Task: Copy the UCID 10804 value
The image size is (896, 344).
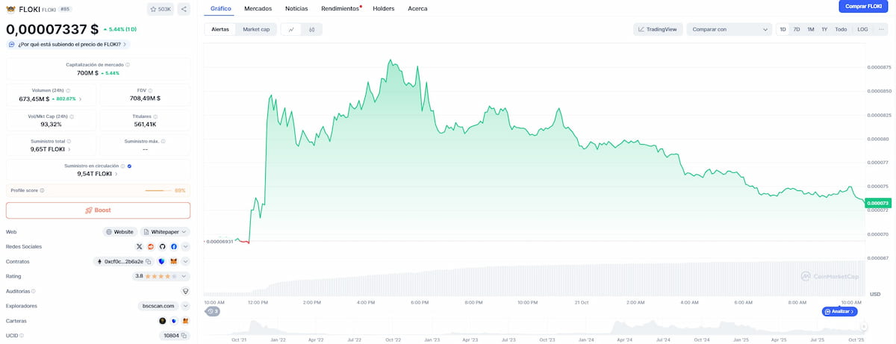Action: coord(184,336)
